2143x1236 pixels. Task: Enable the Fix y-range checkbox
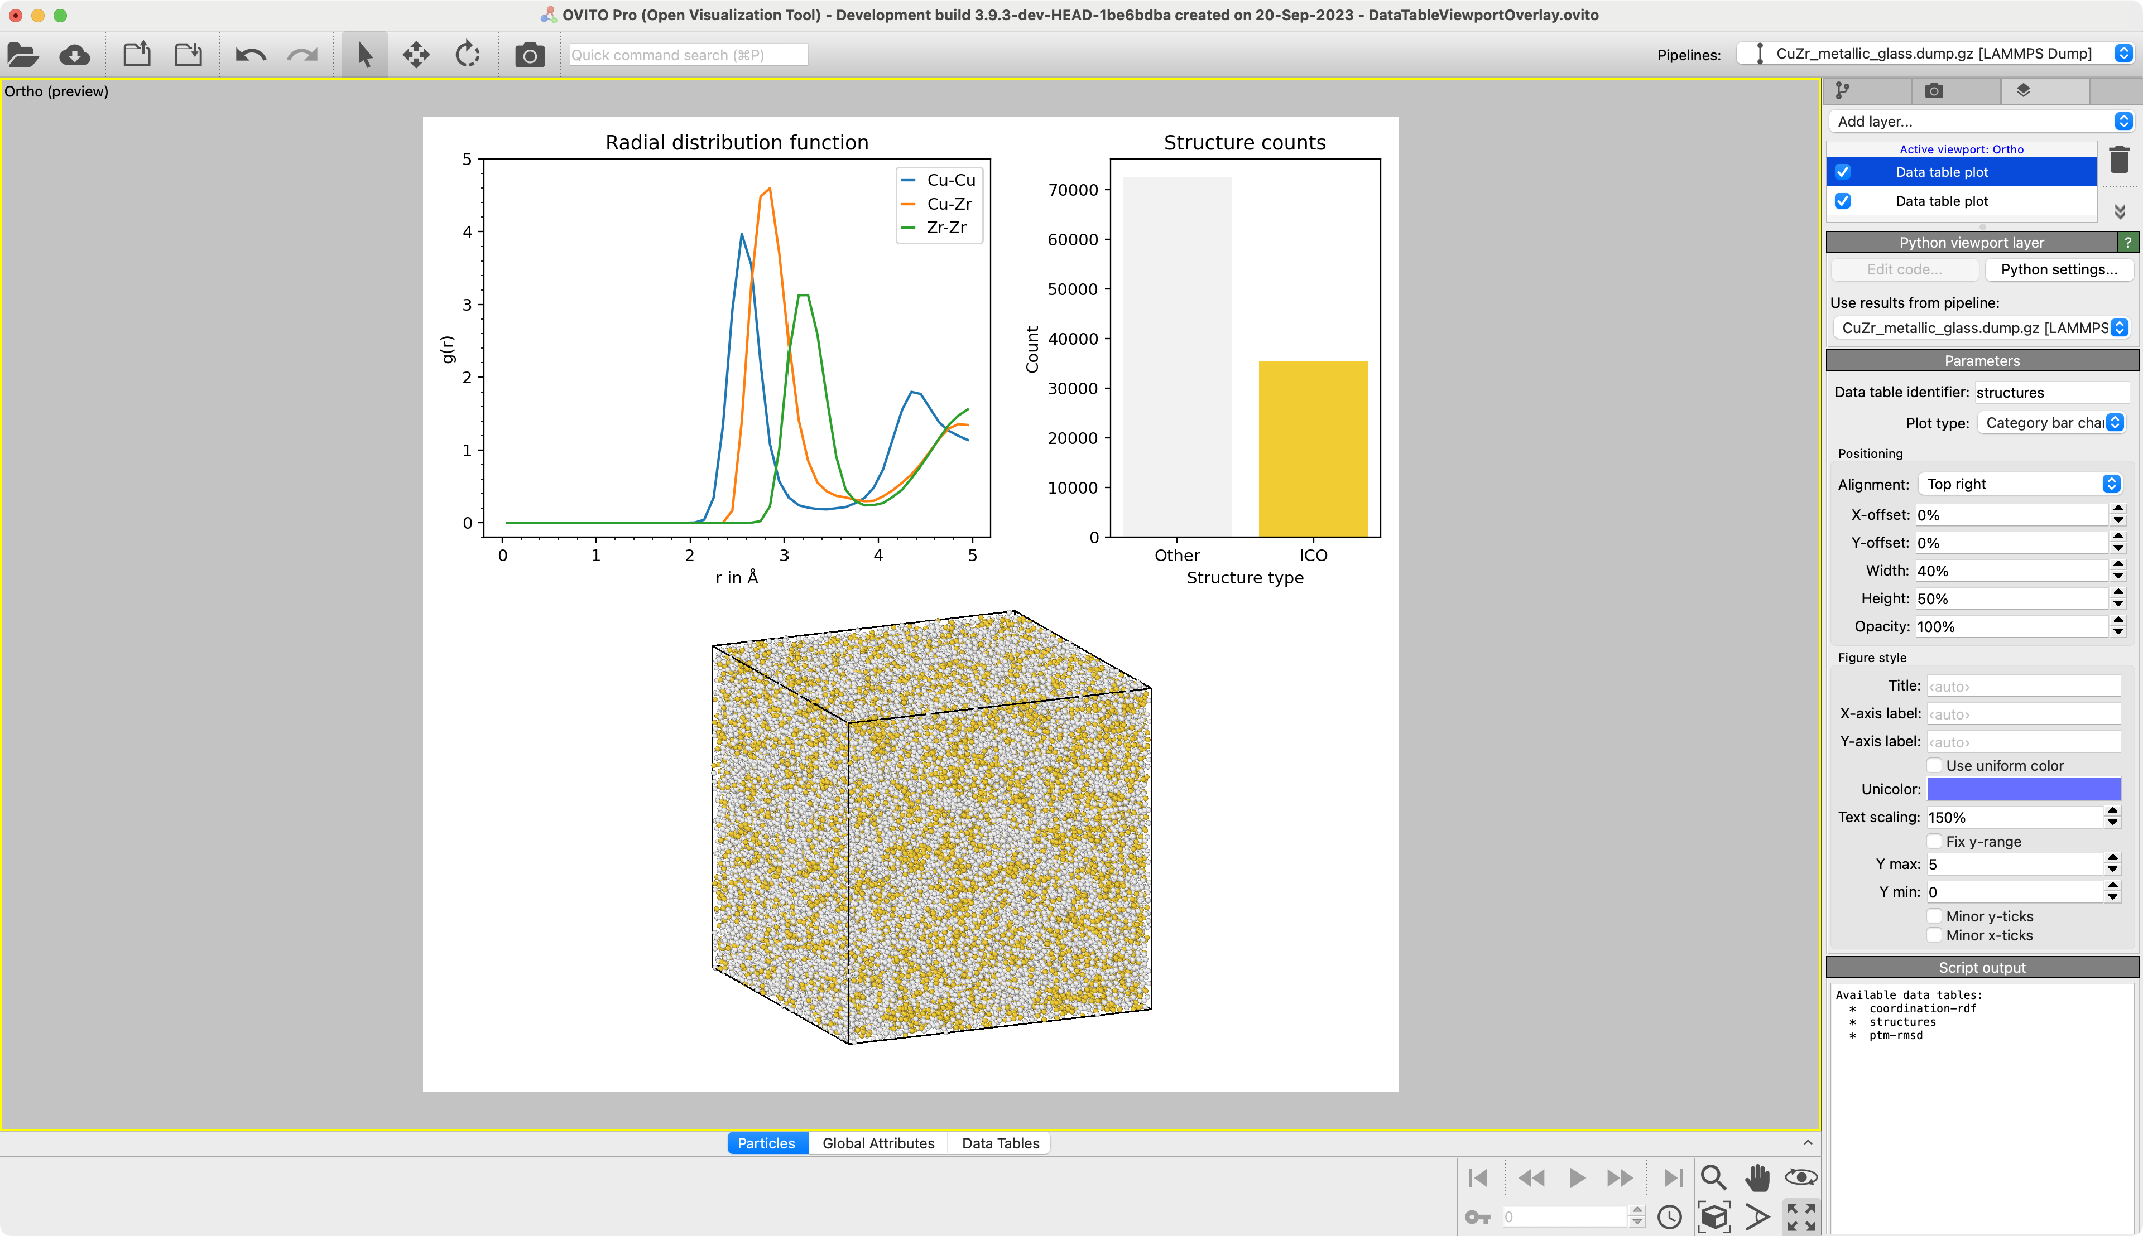1934,841
